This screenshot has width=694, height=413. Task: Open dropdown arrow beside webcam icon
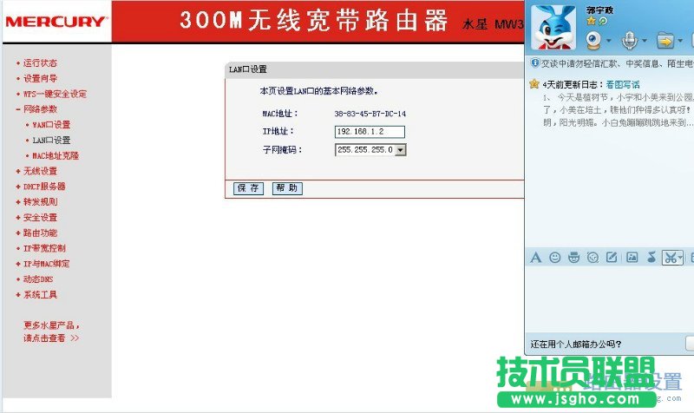[609, 41]
